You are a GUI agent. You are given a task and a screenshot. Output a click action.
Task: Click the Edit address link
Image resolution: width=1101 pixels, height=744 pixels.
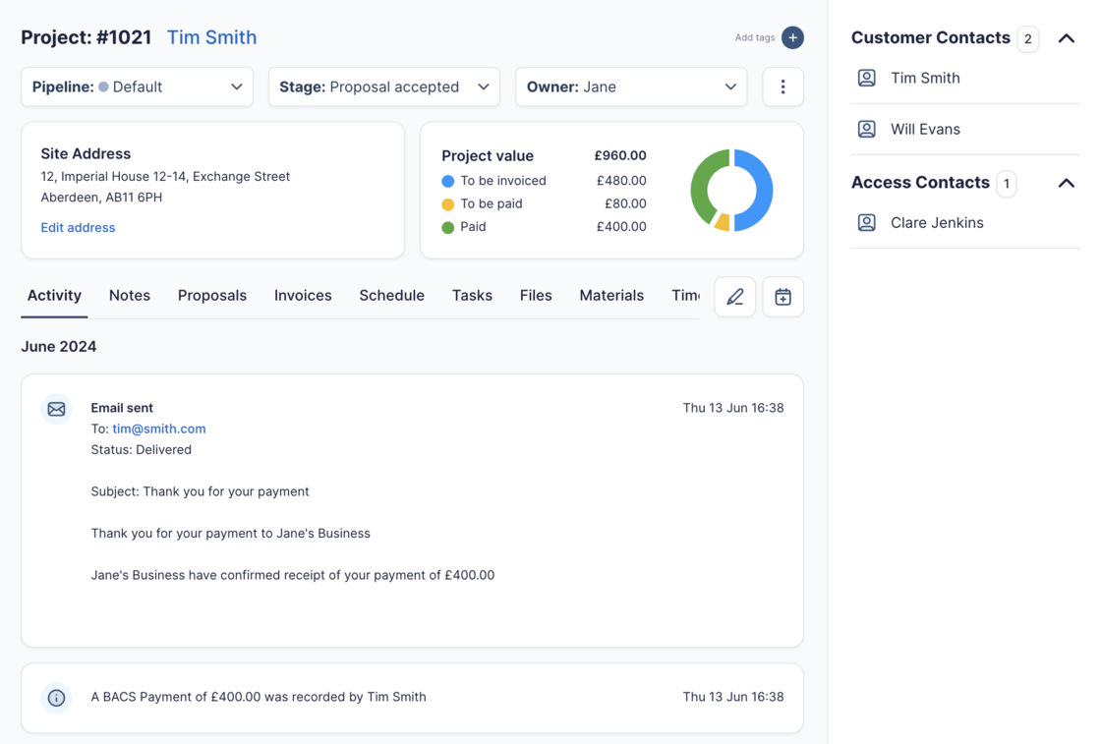(x=78, y=227)
